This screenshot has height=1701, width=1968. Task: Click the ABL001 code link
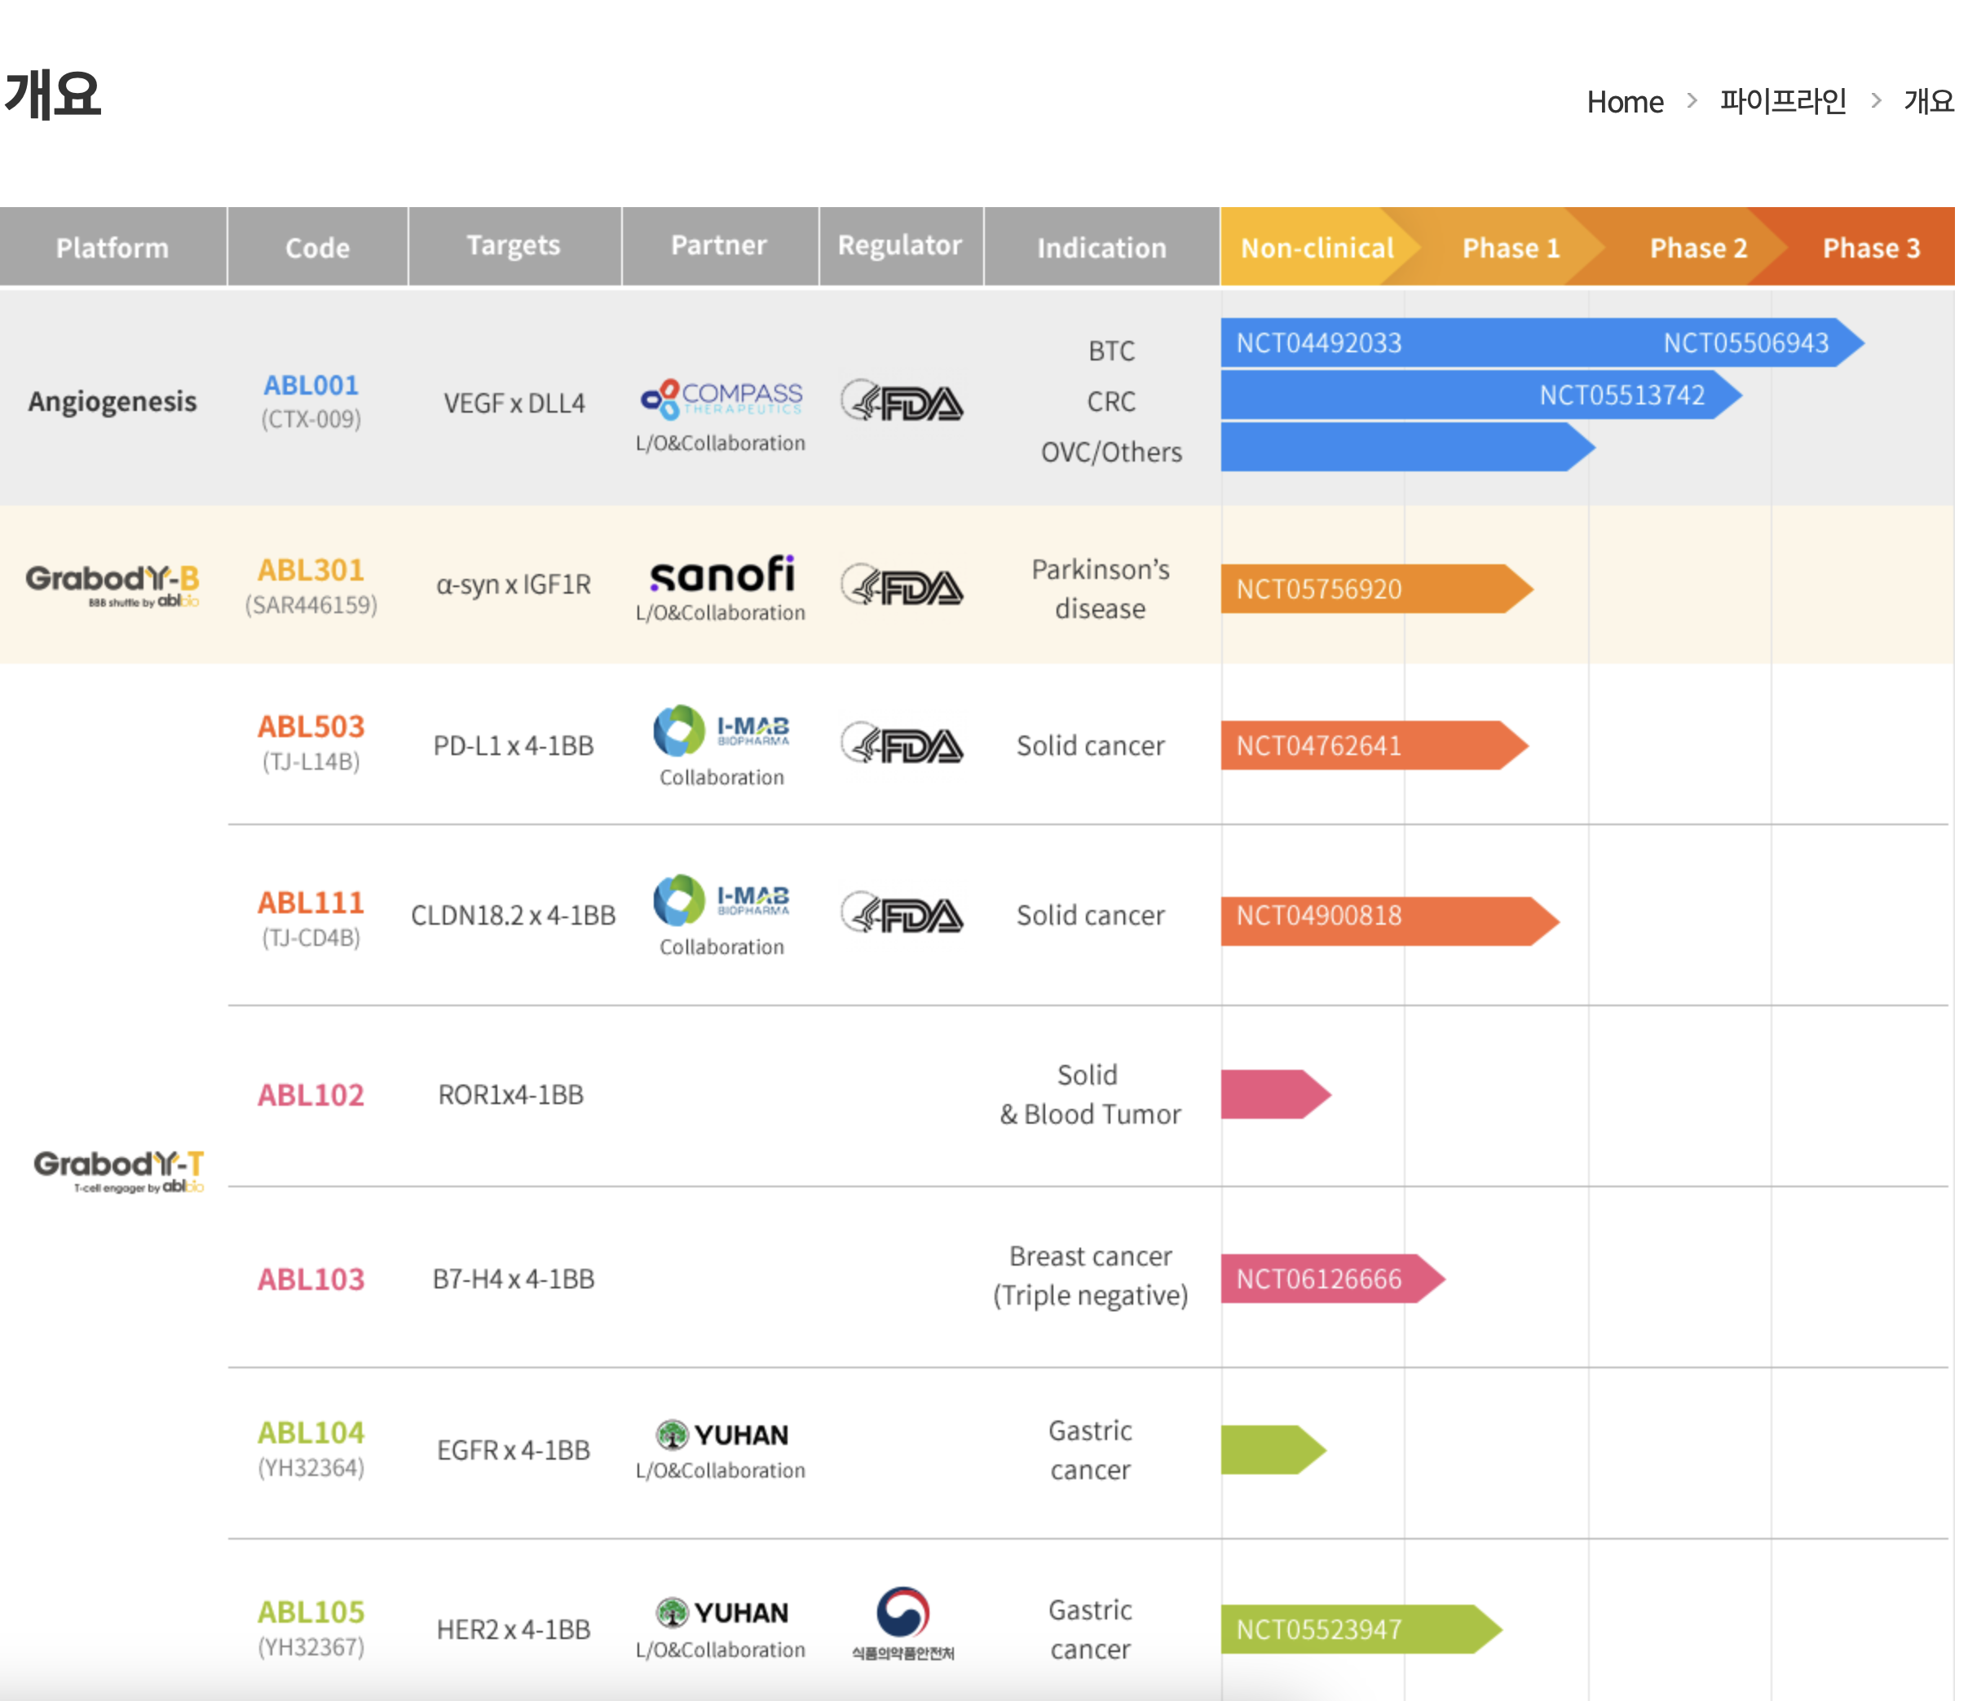click(x=311, y=385)
